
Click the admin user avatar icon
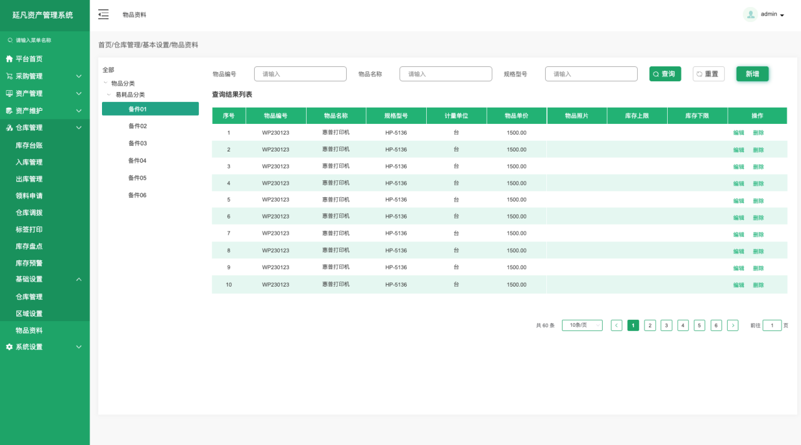click(x=750, y=14)
